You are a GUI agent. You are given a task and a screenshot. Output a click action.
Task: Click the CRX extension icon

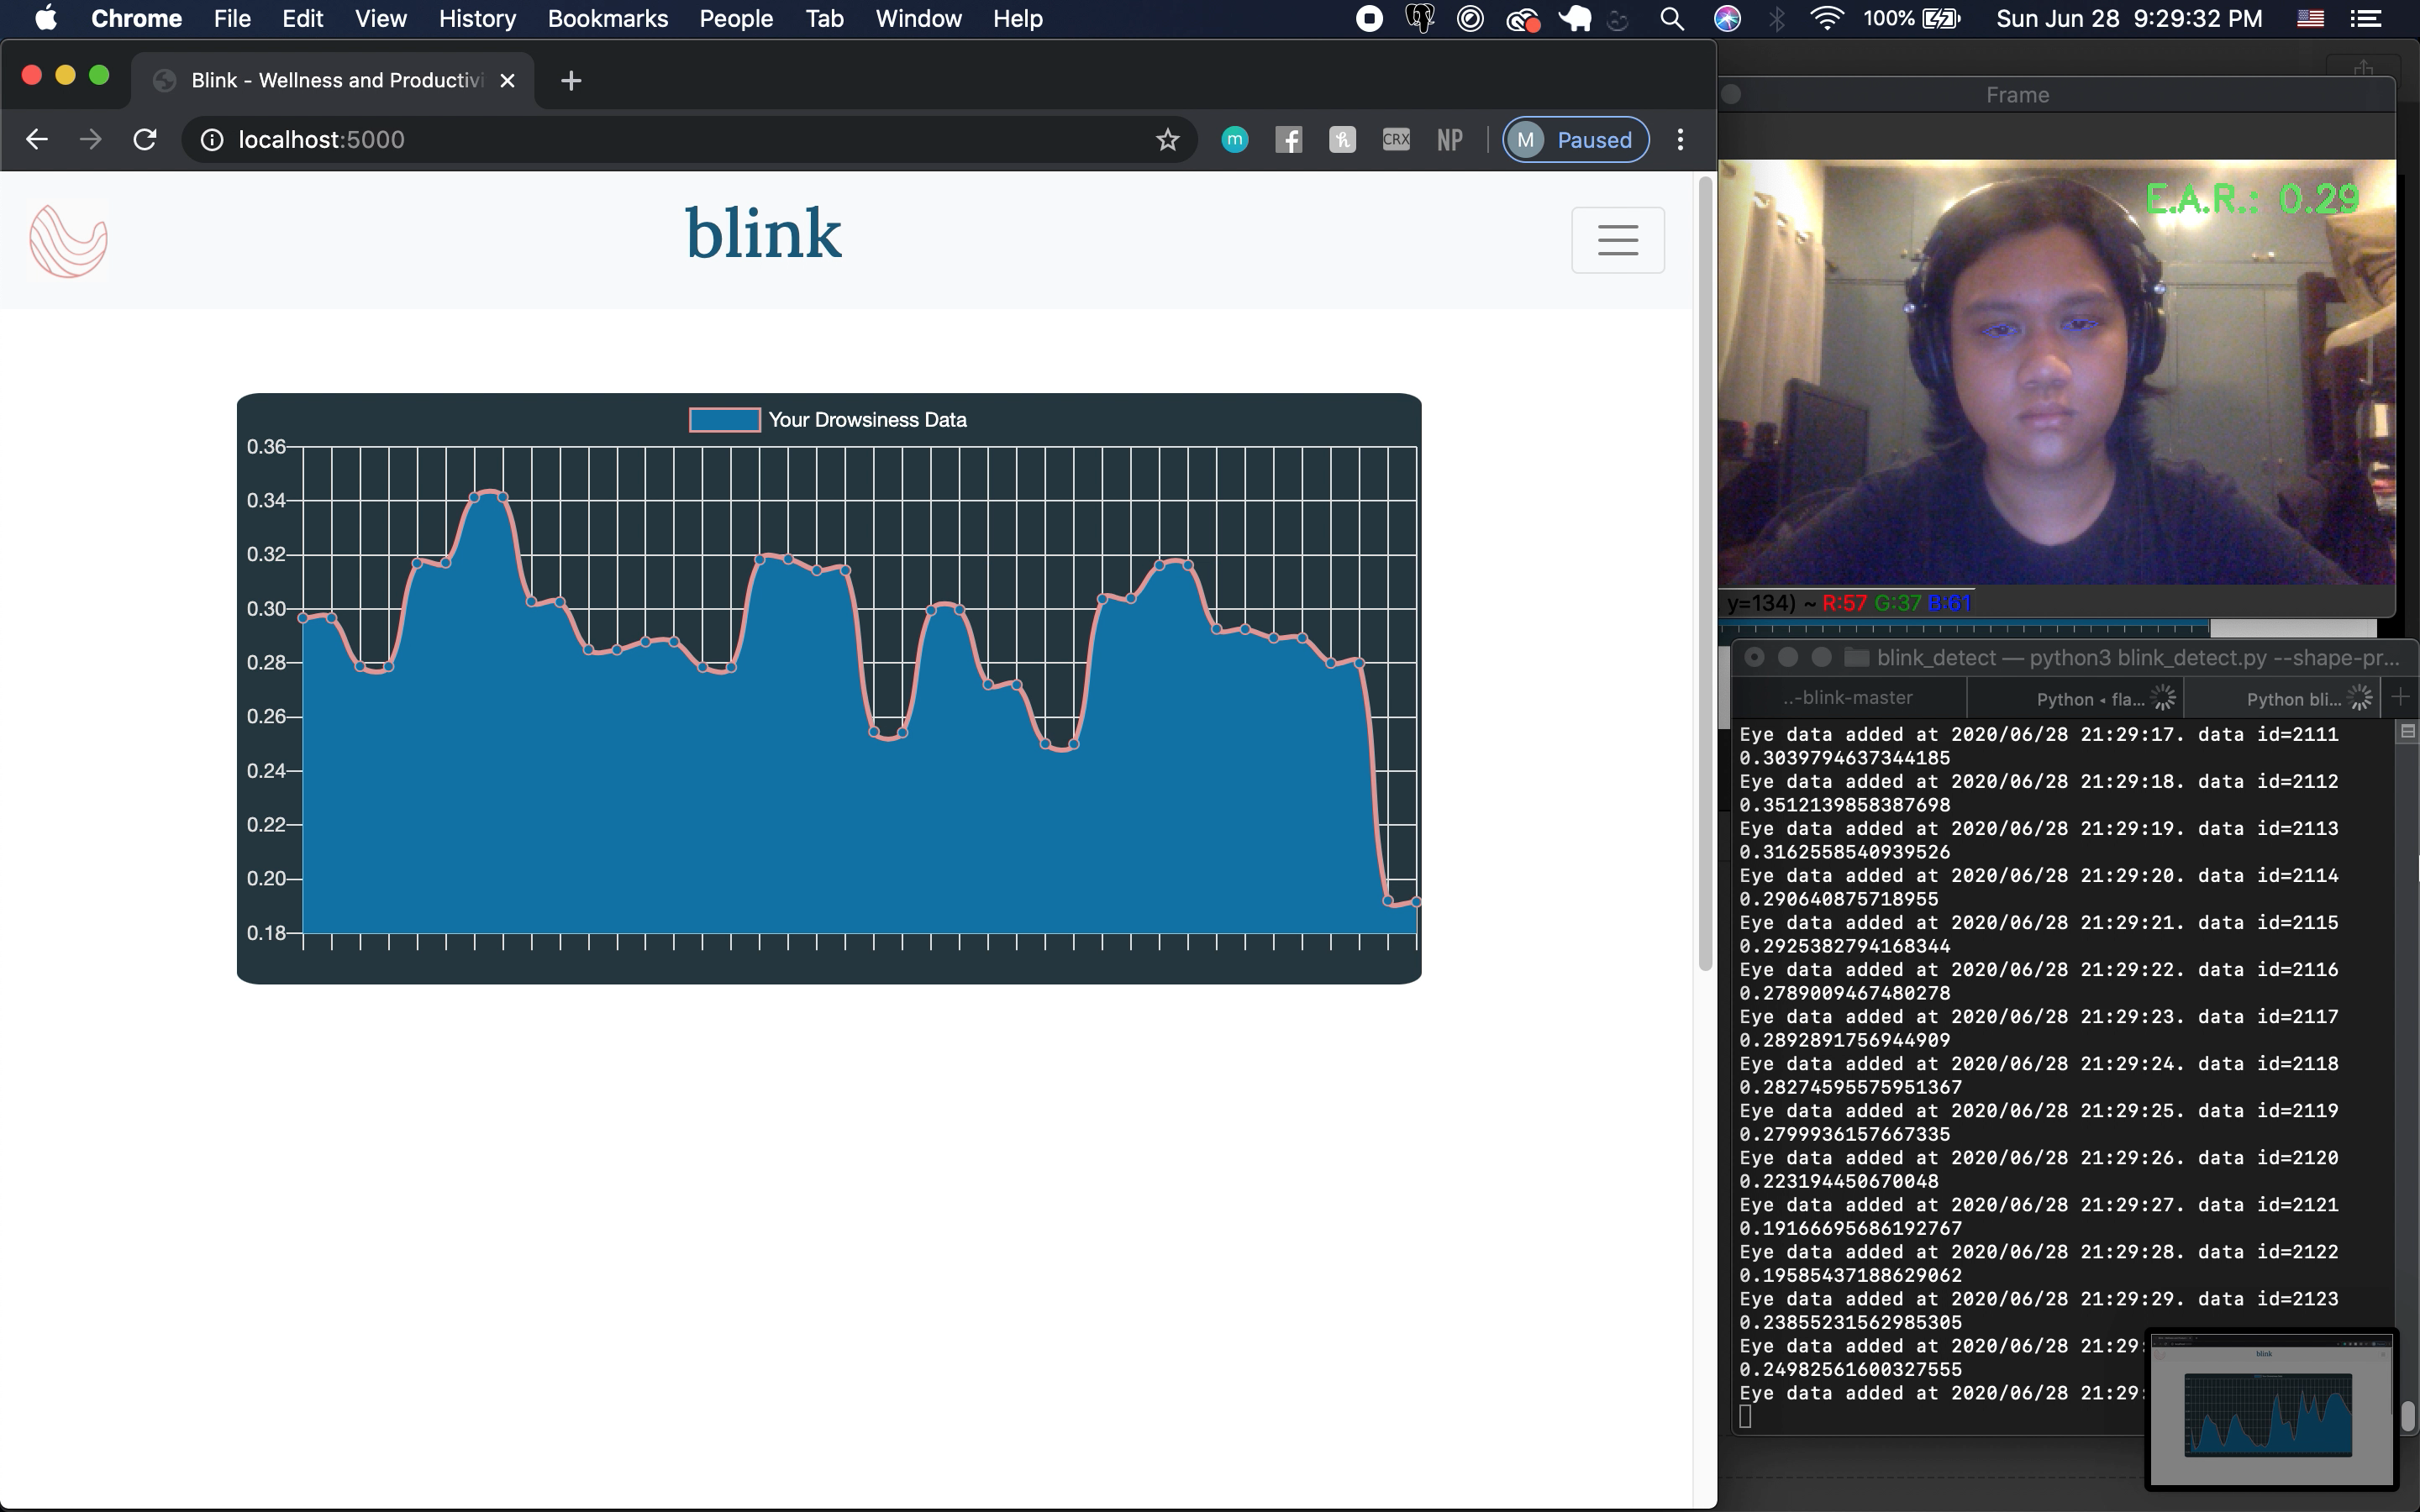[x=1396, y=140]
